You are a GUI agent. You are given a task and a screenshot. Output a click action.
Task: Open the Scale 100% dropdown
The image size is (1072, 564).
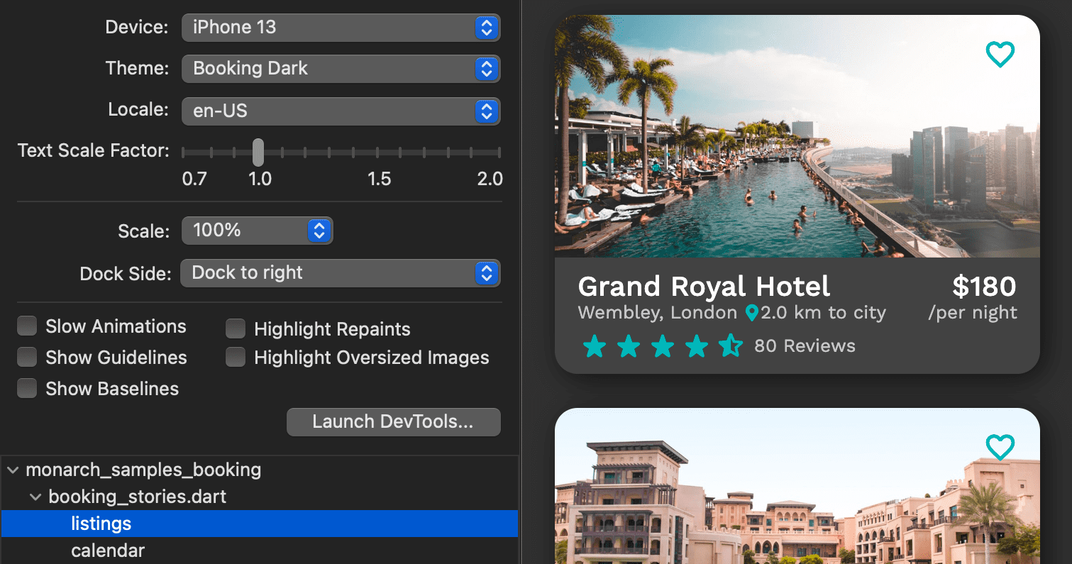[257, 231]
